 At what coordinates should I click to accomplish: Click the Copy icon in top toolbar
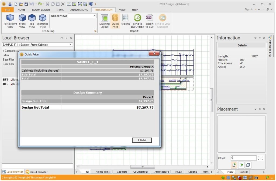[x=53, y=4]
